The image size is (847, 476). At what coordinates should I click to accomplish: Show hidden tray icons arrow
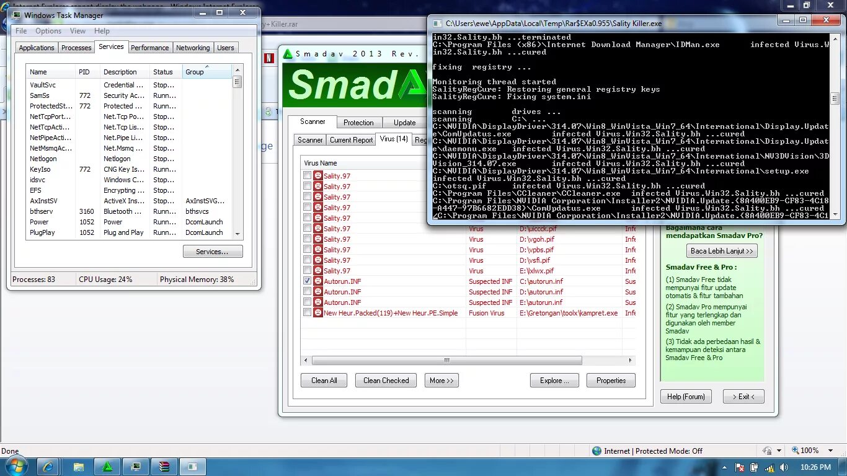[724, 467]
